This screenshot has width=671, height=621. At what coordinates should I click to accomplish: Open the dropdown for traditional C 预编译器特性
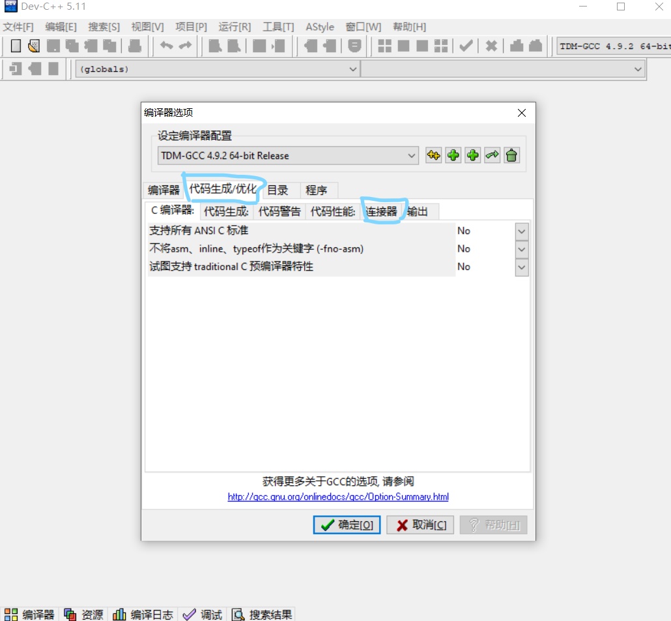click(x=521, y=267)
